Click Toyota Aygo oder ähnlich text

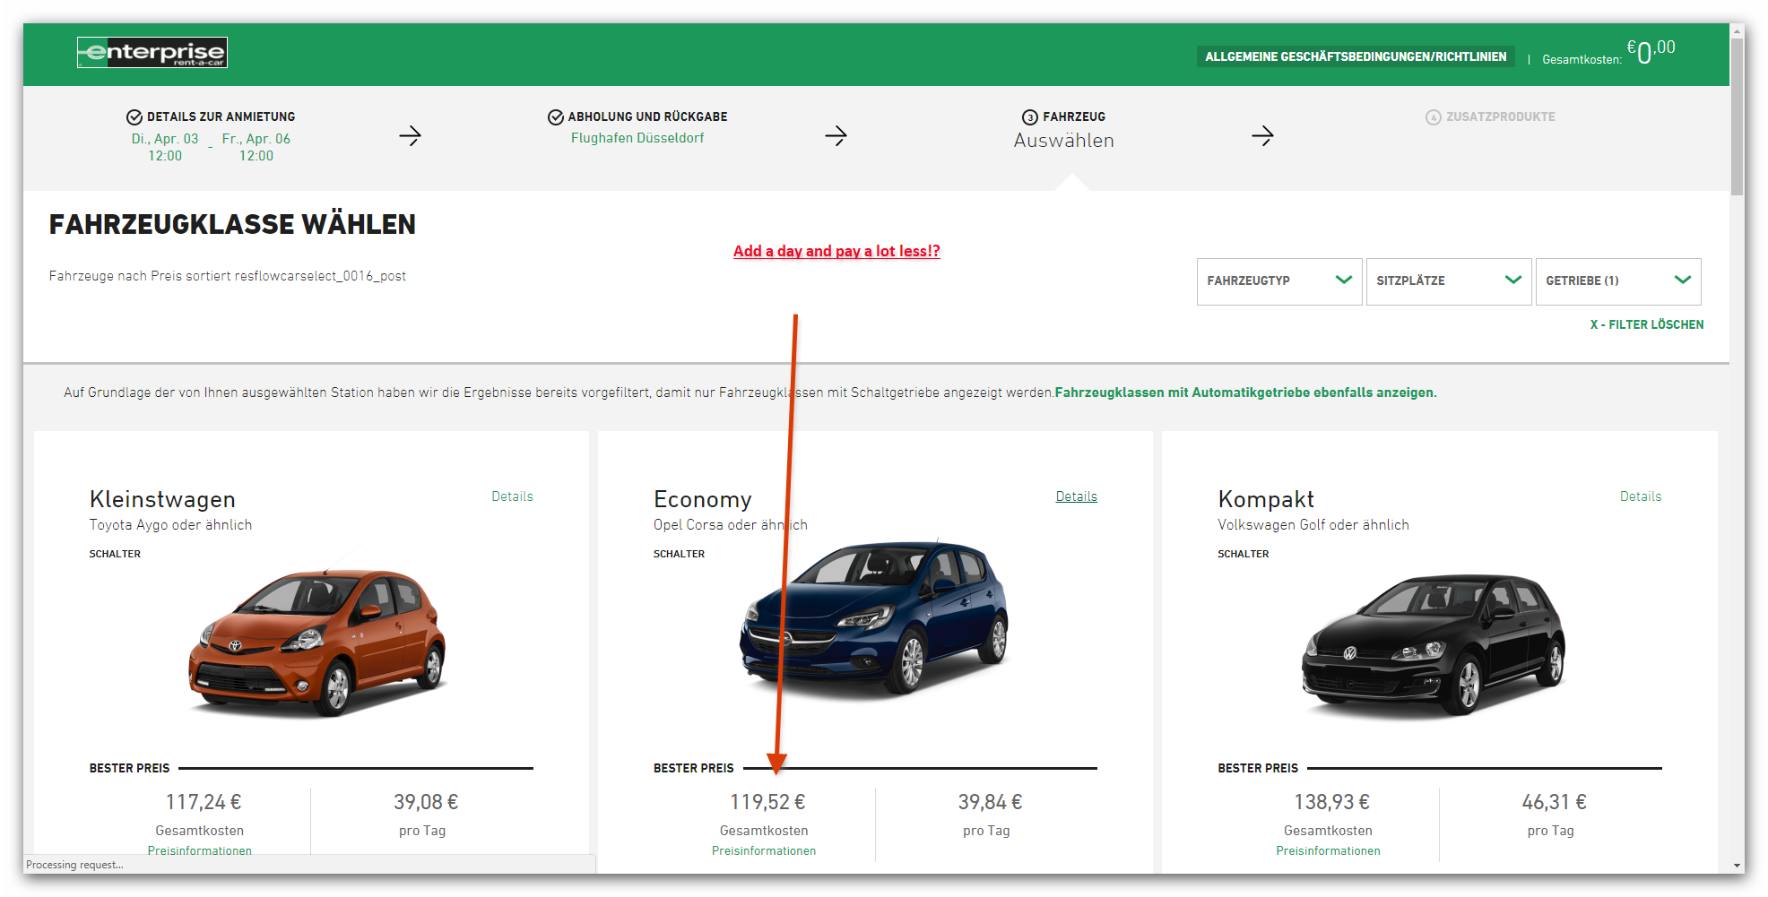[x=170, y=525]
